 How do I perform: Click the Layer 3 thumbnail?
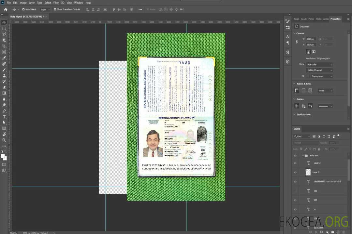coord(308,172)
